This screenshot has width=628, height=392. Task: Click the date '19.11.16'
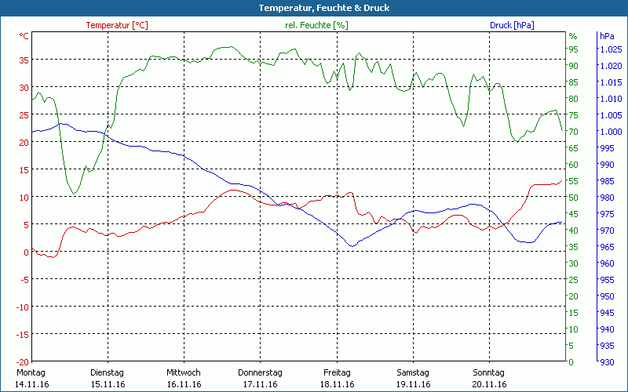click(414, 384)
